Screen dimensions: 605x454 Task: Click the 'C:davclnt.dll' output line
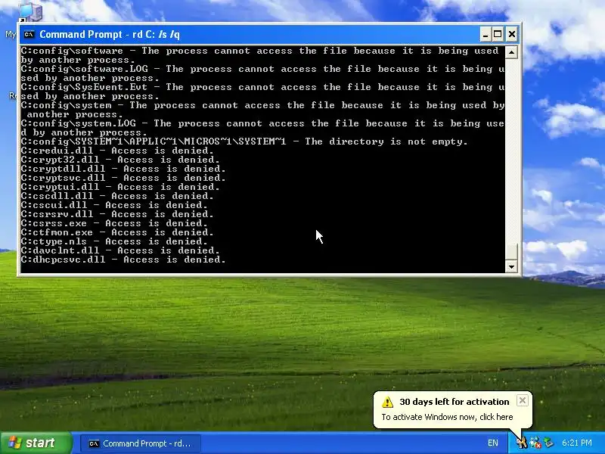point(120,250)
